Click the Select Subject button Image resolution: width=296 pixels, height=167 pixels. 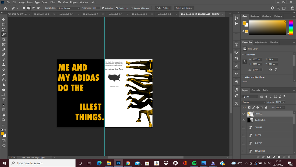[163, 8]
